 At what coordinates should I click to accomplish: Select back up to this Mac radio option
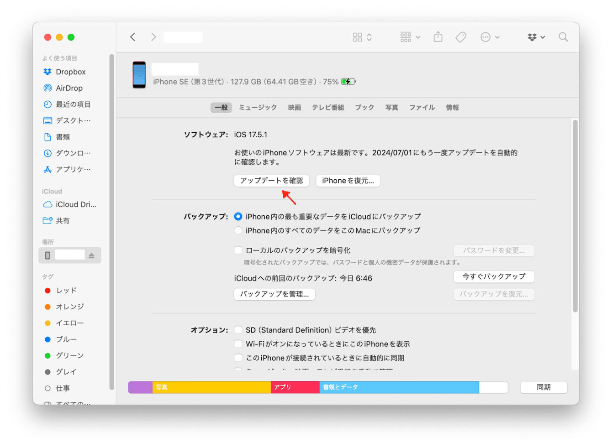click(238, 231)
